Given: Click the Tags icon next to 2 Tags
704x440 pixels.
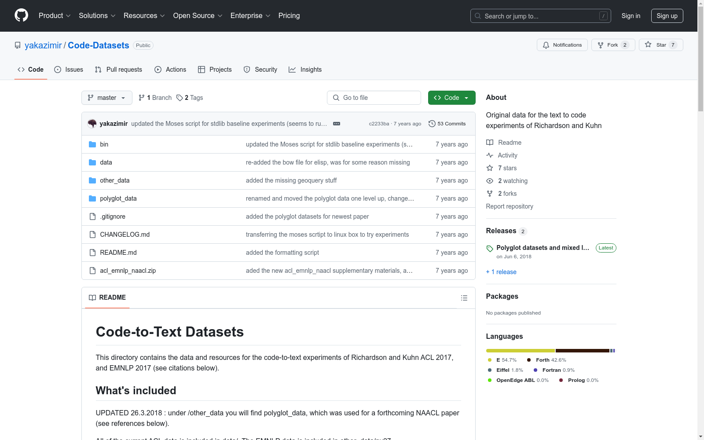Looking at the screenshot, I should point(180,98).
